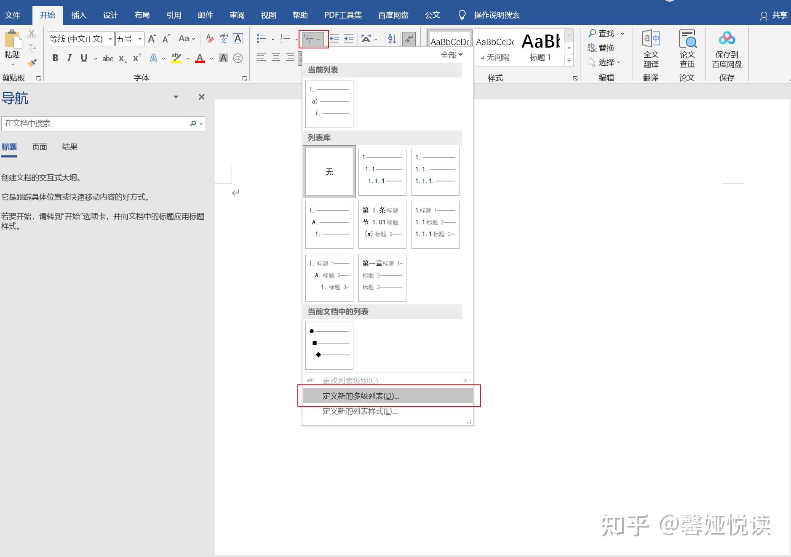Open highlight color dropdown arrow

[188, 59]
